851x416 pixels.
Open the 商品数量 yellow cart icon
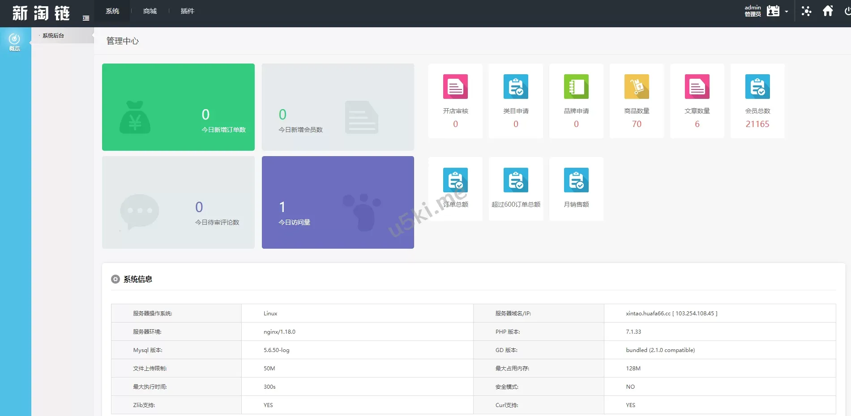(x=637, y=86)
